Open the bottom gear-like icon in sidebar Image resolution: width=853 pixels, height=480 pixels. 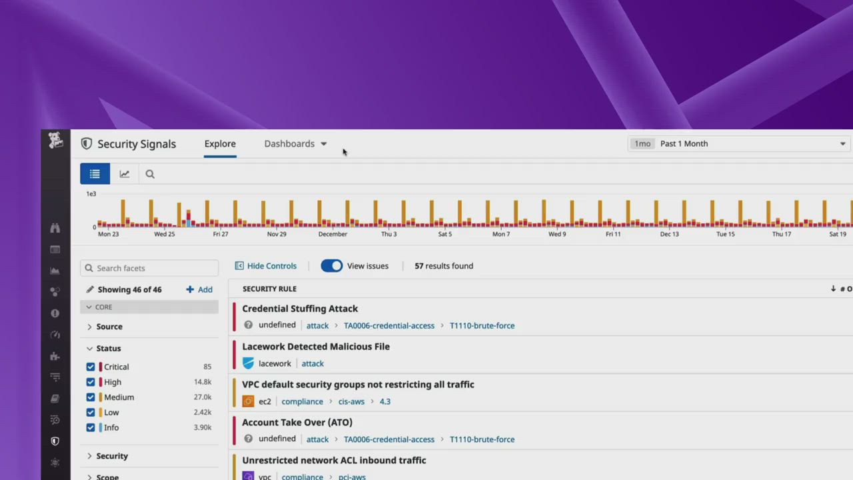(55, 463)
